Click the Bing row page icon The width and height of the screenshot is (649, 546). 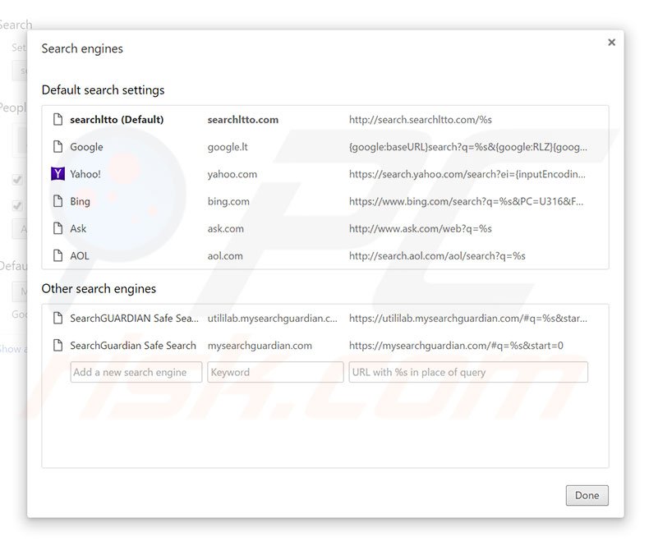coord(58,201)
